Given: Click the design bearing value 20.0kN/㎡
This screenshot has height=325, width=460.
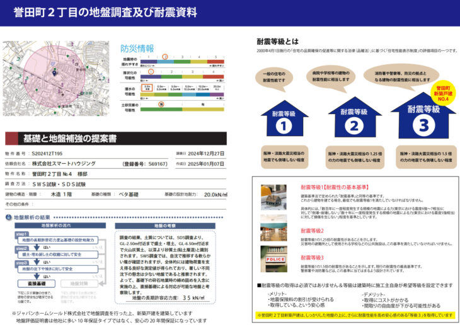Looking at the screenshot, I should (x=216, y=195).
